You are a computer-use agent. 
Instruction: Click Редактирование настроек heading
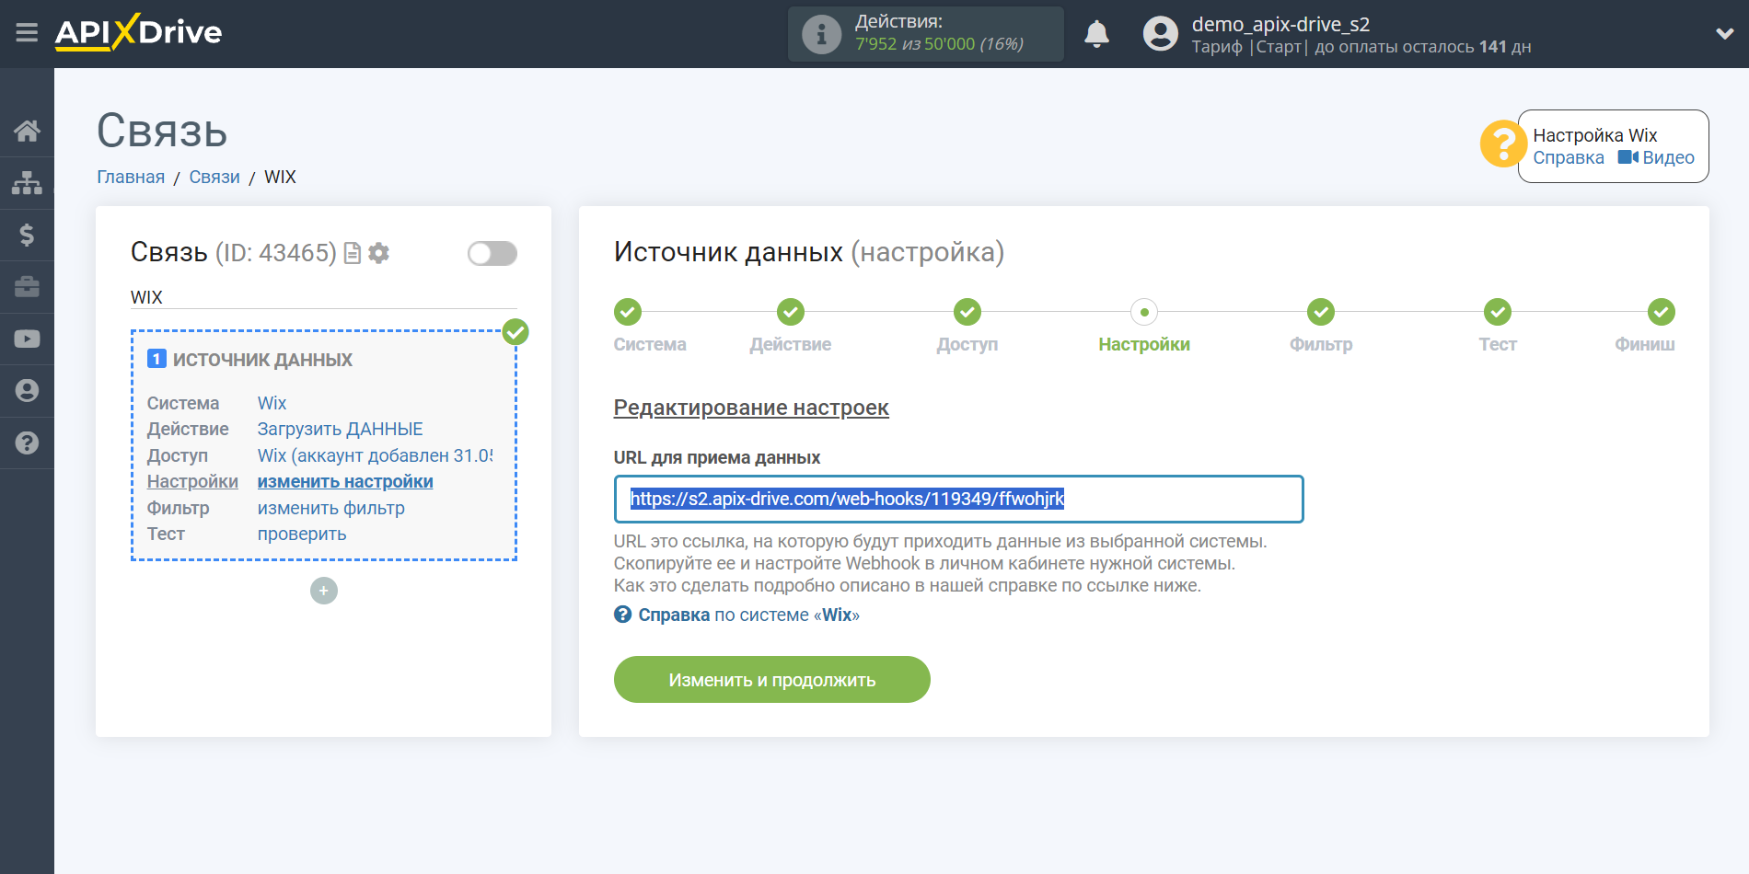click(751, 408)
